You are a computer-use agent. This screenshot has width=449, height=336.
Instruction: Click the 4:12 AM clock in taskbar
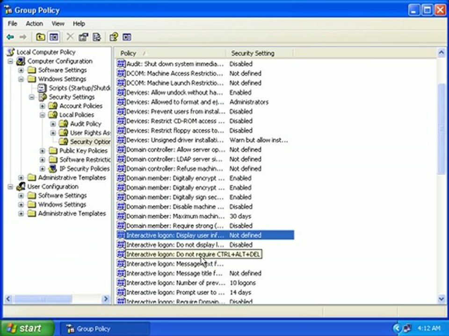(x=429, y=328)
